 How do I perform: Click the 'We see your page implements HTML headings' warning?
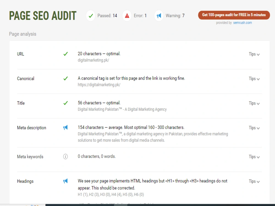click(152, 184)
